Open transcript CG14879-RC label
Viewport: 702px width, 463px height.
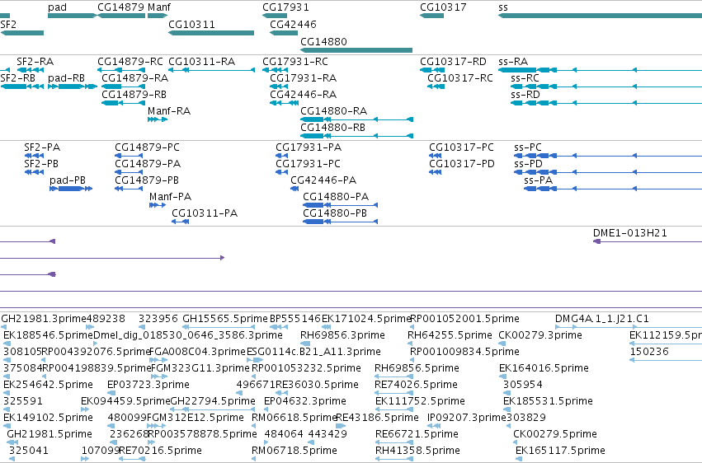(130, 61)
